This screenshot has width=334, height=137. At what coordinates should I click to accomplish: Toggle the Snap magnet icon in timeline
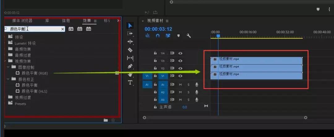(158, 36)
